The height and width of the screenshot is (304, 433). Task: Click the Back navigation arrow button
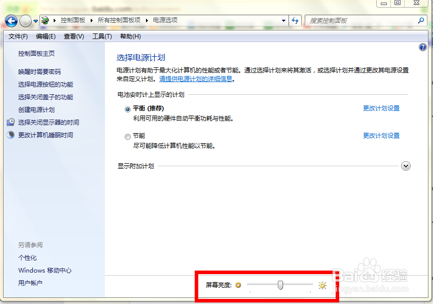point(11,21)
